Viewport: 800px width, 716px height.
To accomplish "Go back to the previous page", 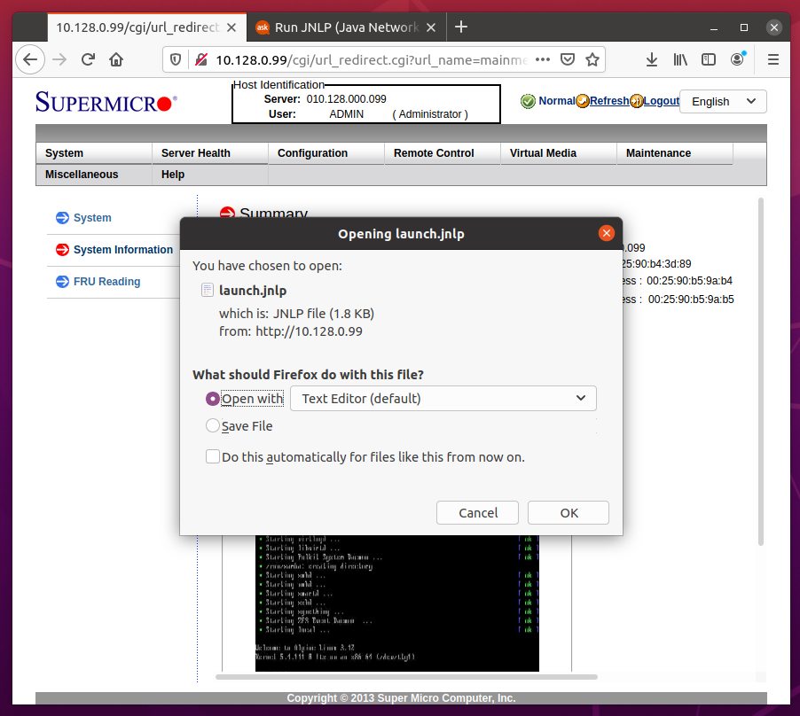I will [x=30, y=59].
